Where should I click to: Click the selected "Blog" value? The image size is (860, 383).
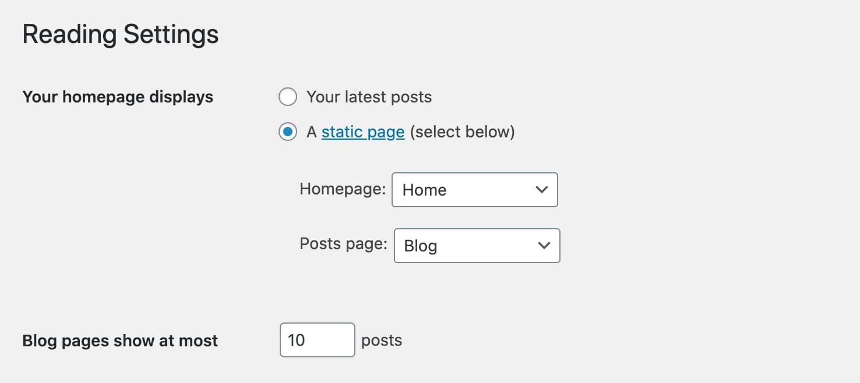pos(420,246)
